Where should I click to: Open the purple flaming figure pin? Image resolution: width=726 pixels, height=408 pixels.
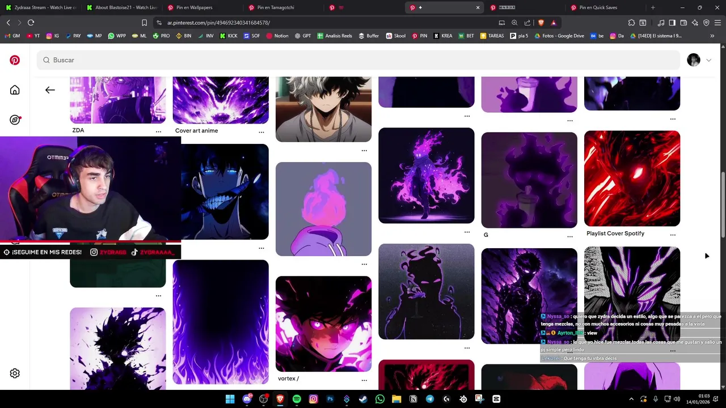tap(426, 175)
